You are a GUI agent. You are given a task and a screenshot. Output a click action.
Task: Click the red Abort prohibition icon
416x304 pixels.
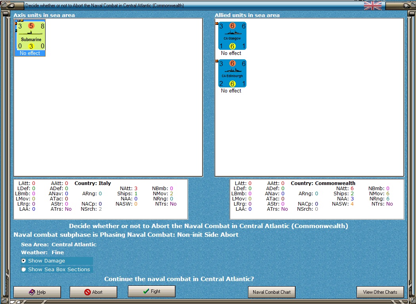coord(87,292)
